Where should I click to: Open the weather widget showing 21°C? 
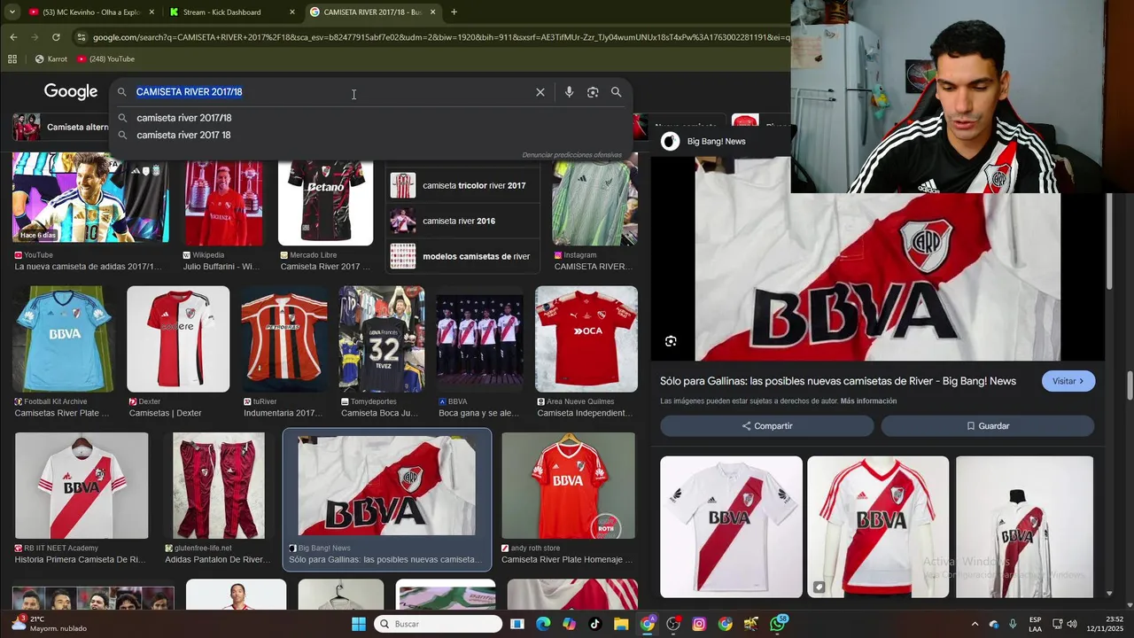49,624
